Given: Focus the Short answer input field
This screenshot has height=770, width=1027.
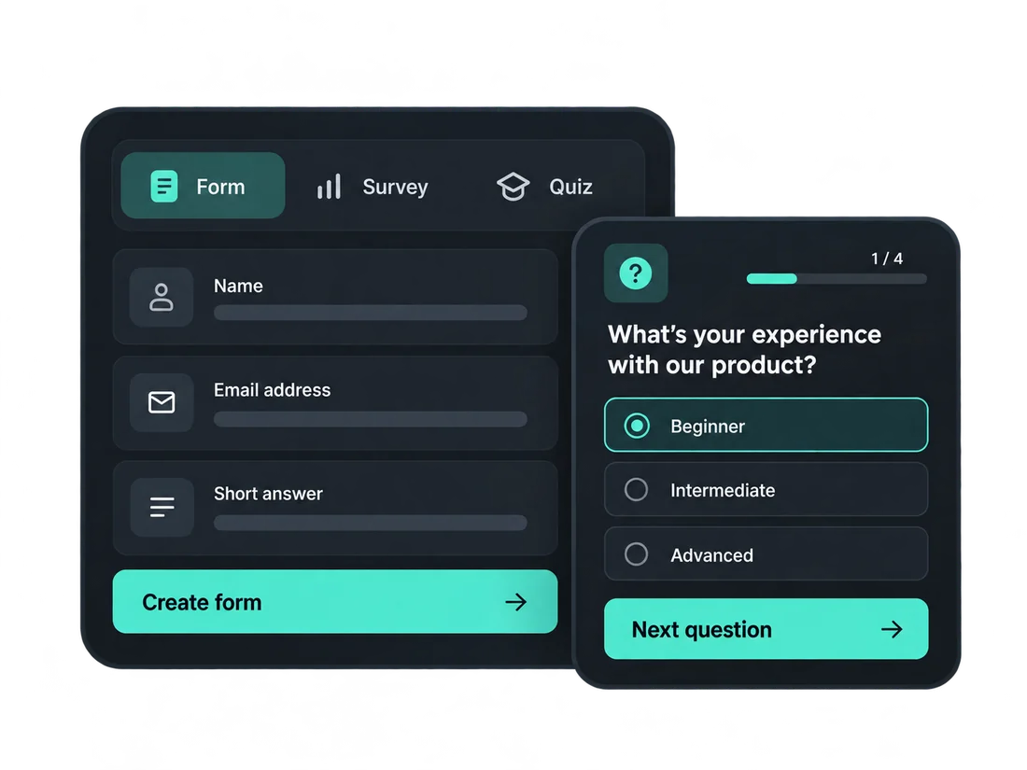Looking at the screenshot, I should click(x=370, y=523).
